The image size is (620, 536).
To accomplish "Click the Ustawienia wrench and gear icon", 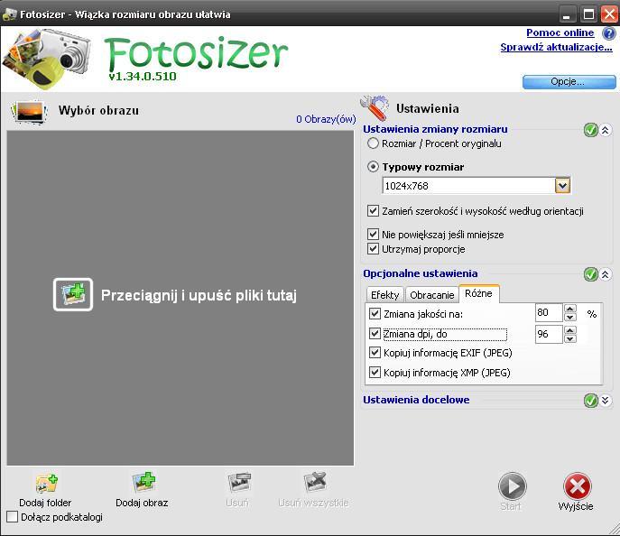I will [375, 107].
